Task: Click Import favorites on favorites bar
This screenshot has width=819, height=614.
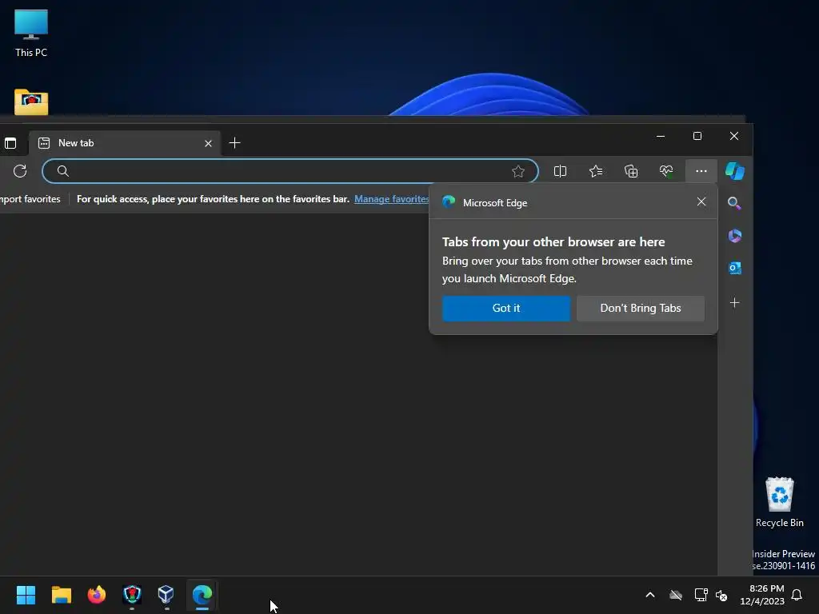Action: tap(30, 199)
